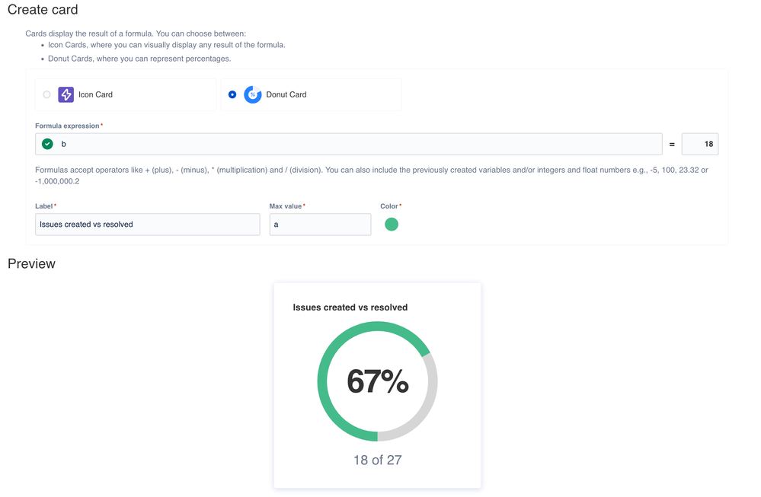This screenshot has height=497, width=761.
Task: Click the Max value input containing 'a'
Action: [320, 225]
